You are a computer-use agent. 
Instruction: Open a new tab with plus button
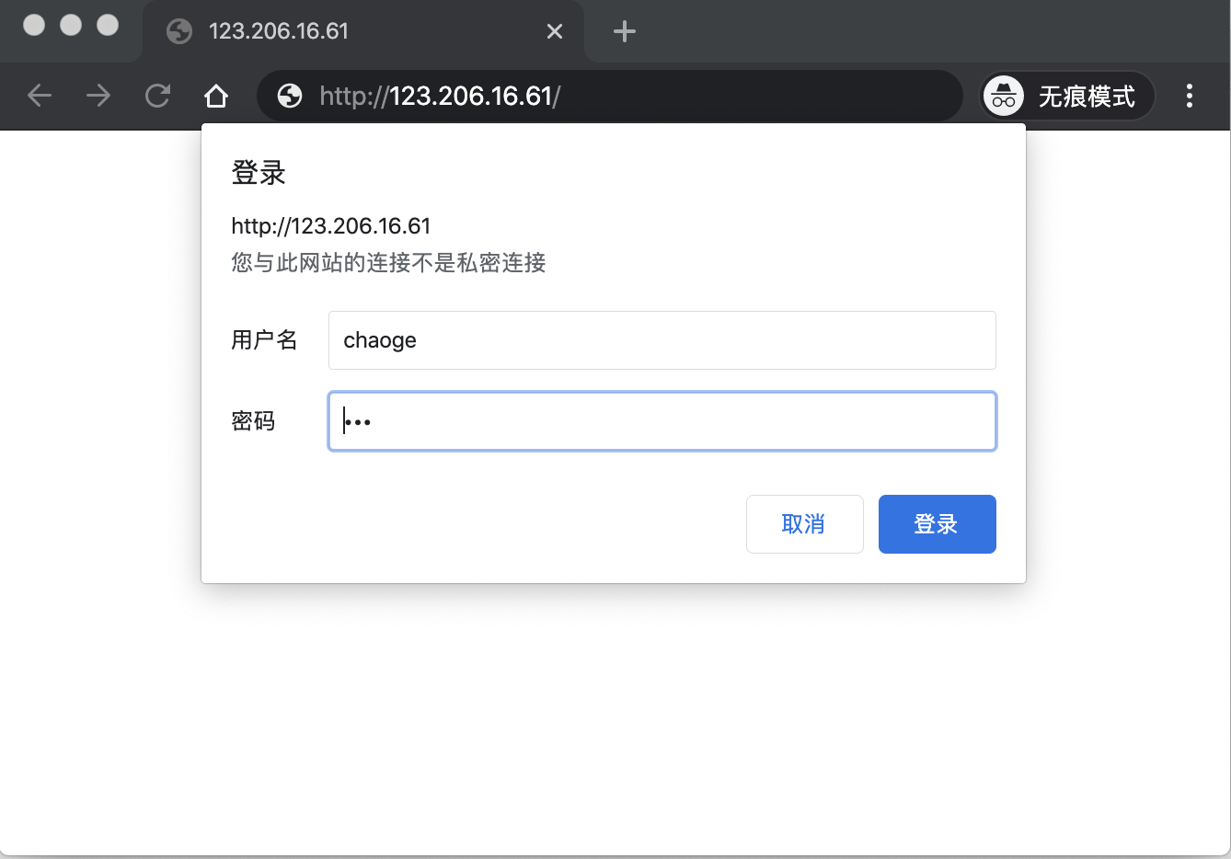point(625,31)
